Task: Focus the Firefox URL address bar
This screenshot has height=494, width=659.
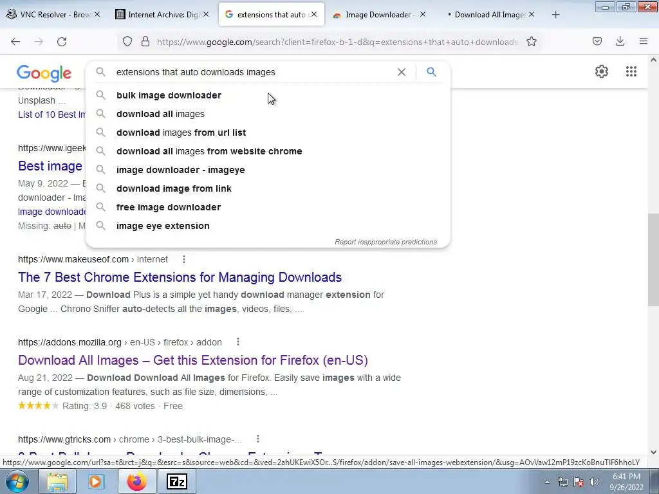Action: (x=336, y=42)
